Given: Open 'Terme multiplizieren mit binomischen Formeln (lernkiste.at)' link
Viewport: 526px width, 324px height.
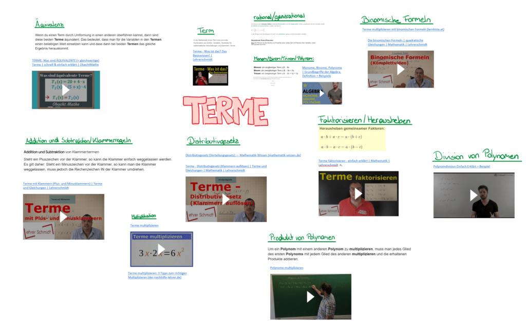Looking at the screenshot, I should click(x=403, y=29).
